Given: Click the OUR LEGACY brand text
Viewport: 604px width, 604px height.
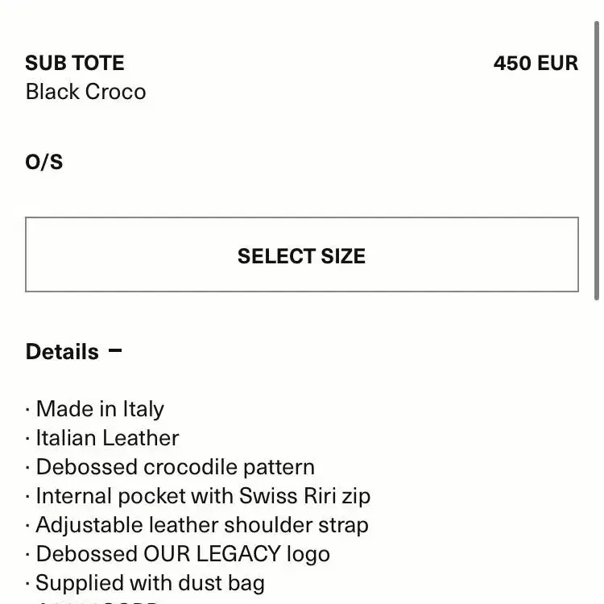Looking at the screenshot, I should click(213, 554).
